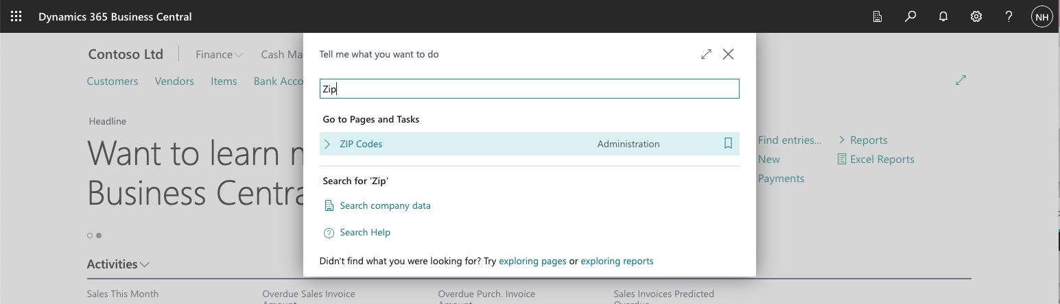
Task: Close the Tell Me dialog
Action: click(729, 54)
